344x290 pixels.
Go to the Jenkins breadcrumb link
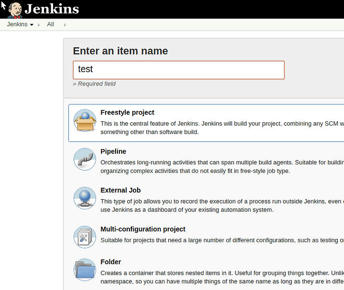tap(17, 24)
